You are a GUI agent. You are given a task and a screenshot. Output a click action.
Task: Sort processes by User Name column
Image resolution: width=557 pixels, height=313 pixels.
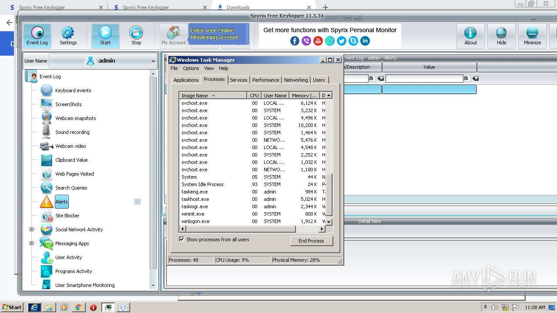[x=275, y=96]
